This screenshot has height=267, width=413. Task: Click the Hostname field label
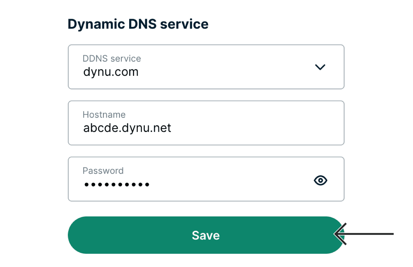point(104,115)
